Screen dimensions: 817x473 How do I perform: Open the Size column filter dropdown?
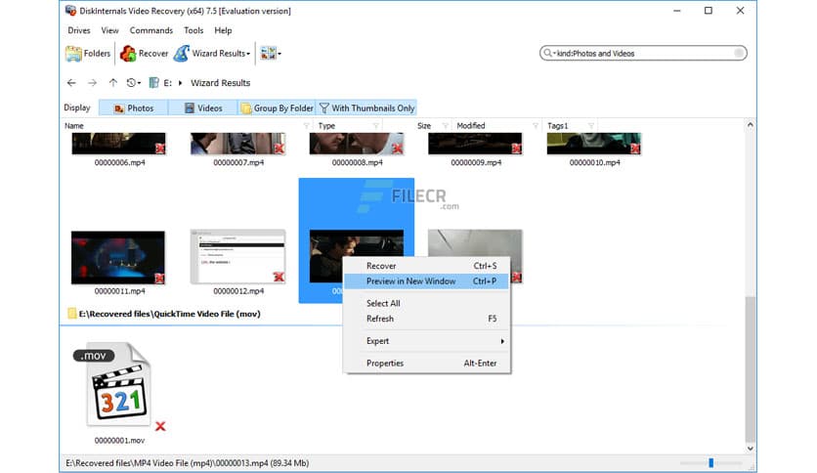tap(446, 125)
